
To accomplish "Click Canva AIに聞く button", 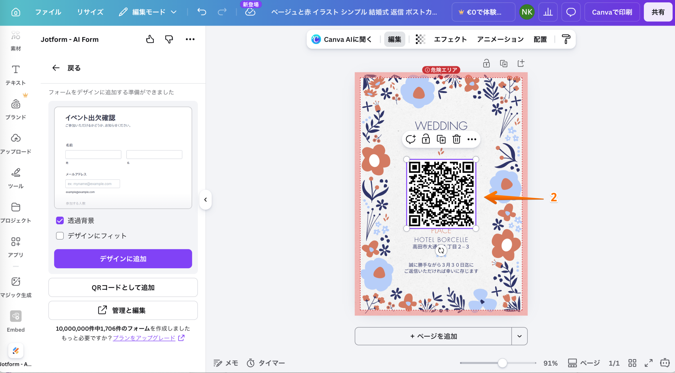I will [x=341, y=39].
